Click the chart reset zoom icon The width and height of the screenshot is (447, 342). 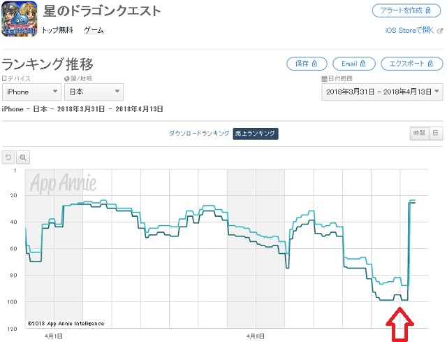click(x=8, y=157)
